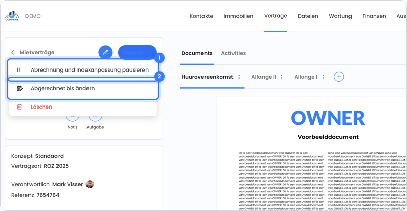Open the Kontakte navigation item
Screen dimensions: 407x211
coord(201,16)
